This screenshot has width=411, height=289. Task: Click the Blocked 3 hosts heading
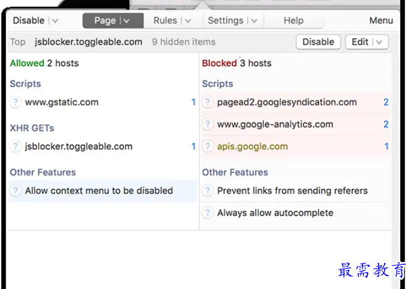point(236,63)
